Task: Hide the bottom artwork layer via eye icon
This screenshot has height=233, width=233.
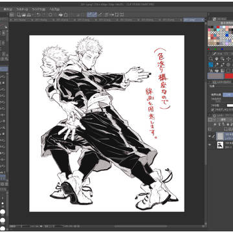Action: coord(209,146)
